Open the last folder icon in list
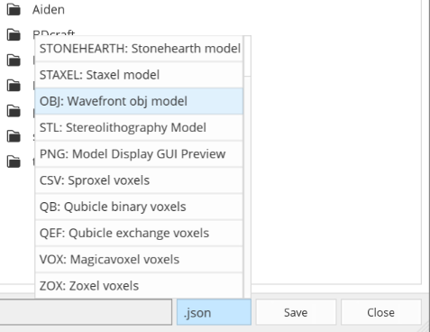 coord(14,161)
